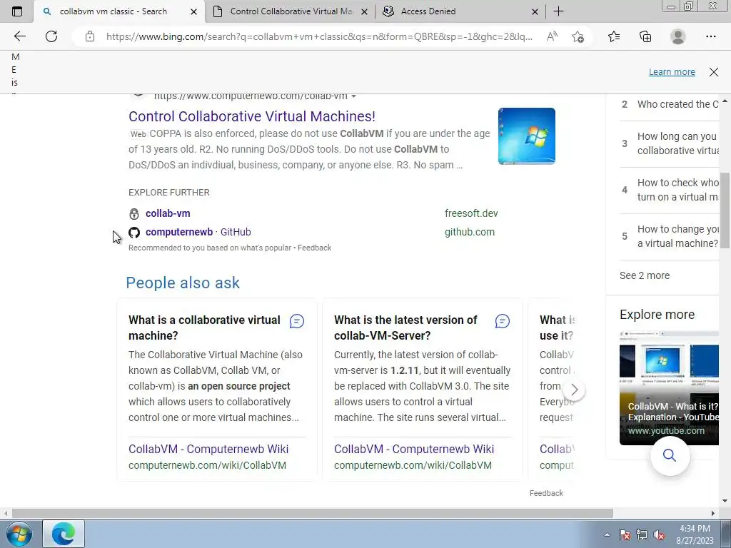Click the collab-vm site favicon icon
The height and width of the screenshot is (548, 731).
(134, 214)
